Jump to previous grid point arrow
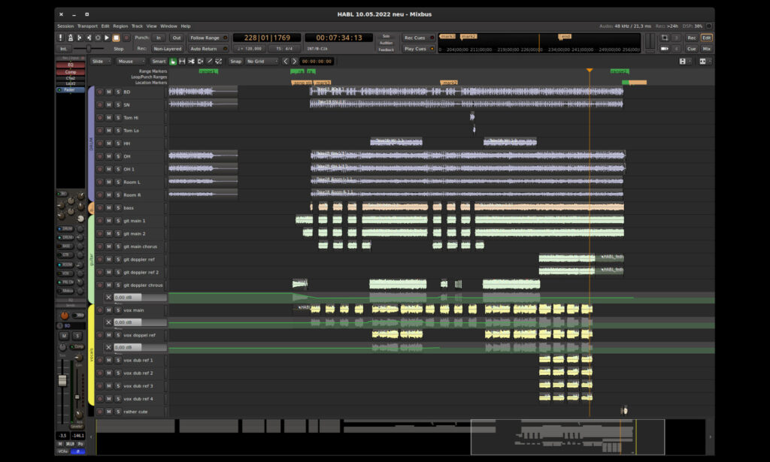Image resolution: width=770 pixels, height=462 pixels. point(286,62)
